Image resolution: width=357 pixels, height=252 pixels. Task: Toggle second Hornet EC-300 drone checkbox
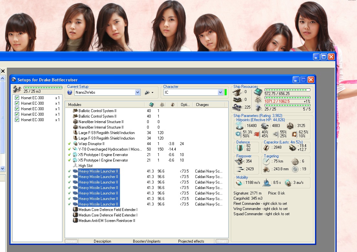tap(17, 103)
